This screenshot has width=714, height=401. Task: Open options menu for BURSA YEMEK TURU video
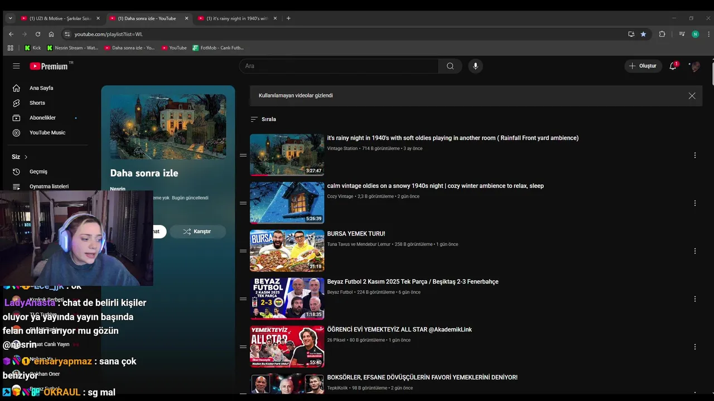694,251
